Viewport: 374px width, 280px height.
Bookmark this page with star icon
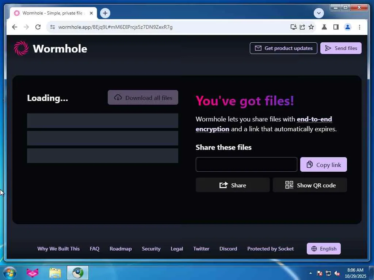tap(311, 27)
